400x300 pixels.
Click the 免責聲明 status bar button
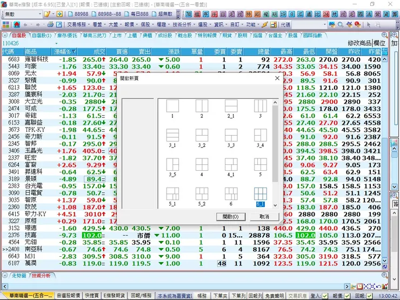[x=274, y=296]
